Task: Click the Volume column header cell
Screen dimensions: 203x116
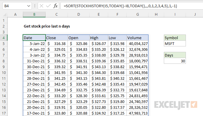Action: pos(137,38)
